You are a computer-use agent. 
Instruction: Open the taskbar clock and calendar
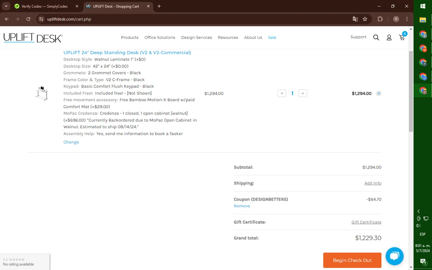tap(423, 248)
